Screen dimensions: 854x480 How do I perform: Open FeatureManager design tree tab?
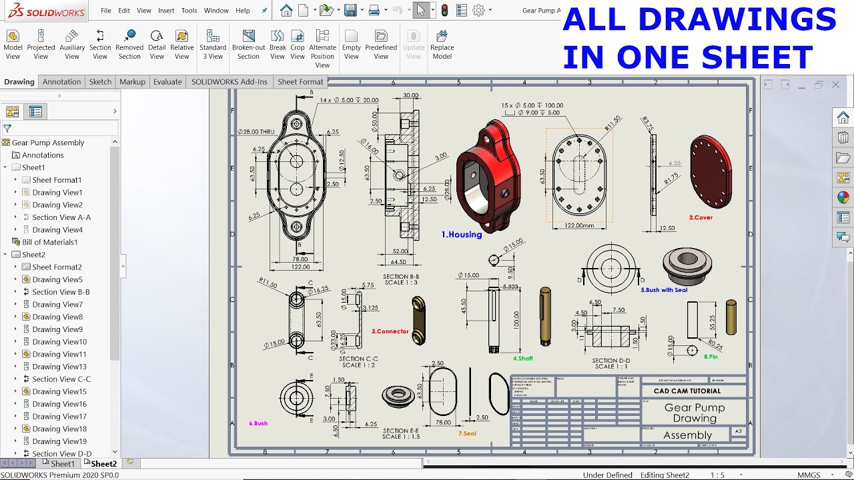point(13,111)
